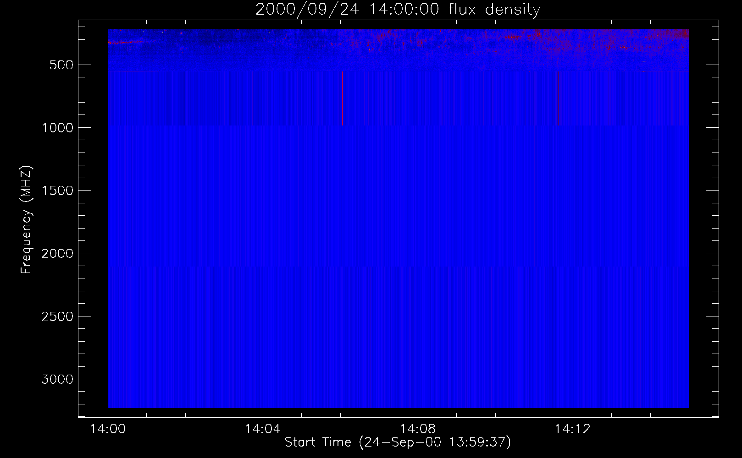Image resolution: width=742 pixels, height=458 pixels.
Task: Click the 3000 frequency tick label
Action: click(x=57, y=379)
